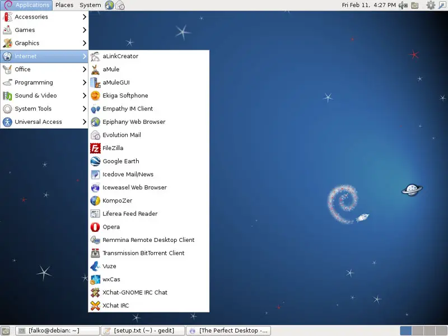The image size is (448, 336).
Task: Launch Google Earth entry text
Action: 121,161
